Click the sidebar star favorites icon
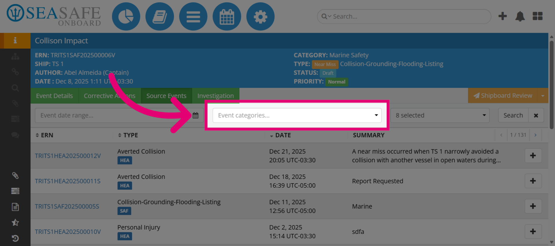The height and width of the screenshot is (246, 555). point(15,222)
